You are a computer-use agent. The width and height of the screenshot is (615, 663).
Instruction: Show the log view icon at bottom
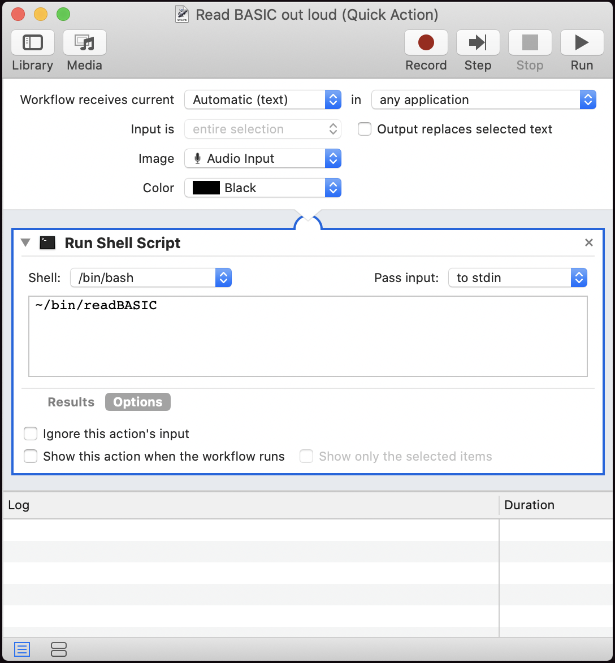click(x=22, y=649)
